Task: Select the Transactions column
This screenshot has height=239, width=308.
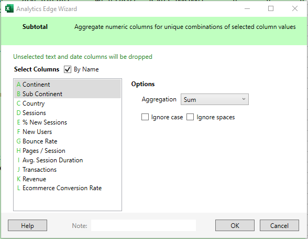Action: pyautogui.click(x=68, y=170)
